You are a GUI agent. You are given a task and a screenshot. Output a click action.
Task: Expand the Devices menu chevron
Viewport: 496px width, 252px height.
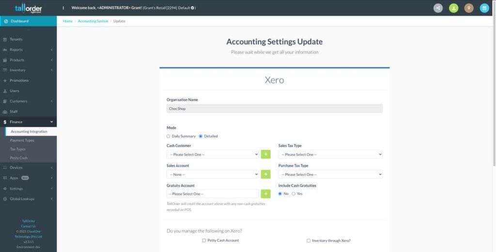(x=51, y=168)
